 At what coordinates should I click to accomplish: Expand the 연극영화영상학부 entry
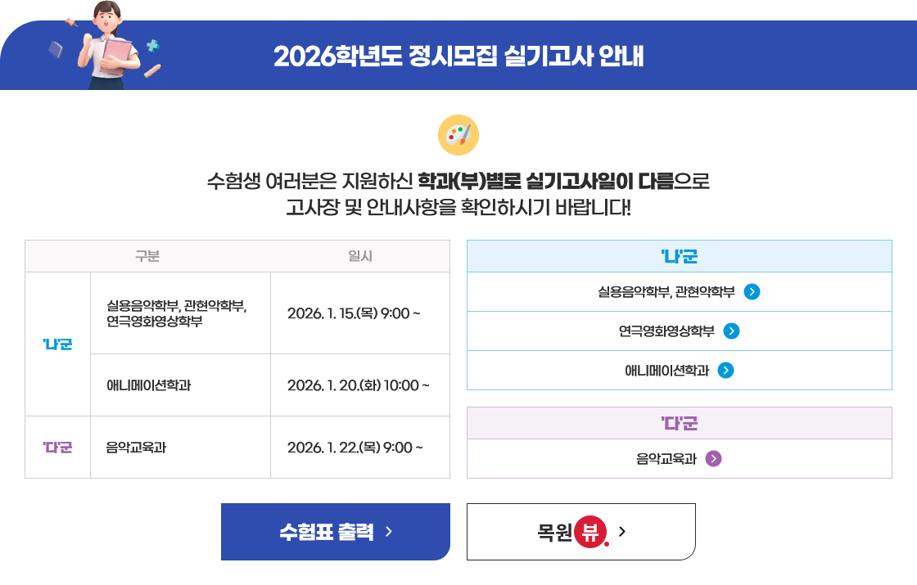click(x=680, y=331)
